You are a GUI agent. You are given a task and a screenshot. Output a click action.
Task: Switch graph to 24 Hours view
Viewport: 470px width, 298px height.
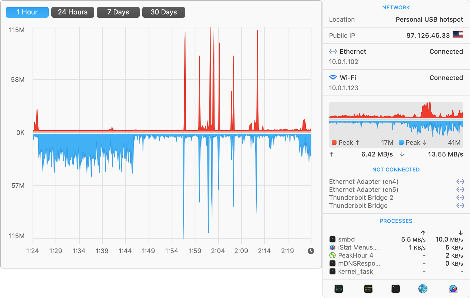tap(73, 12)
